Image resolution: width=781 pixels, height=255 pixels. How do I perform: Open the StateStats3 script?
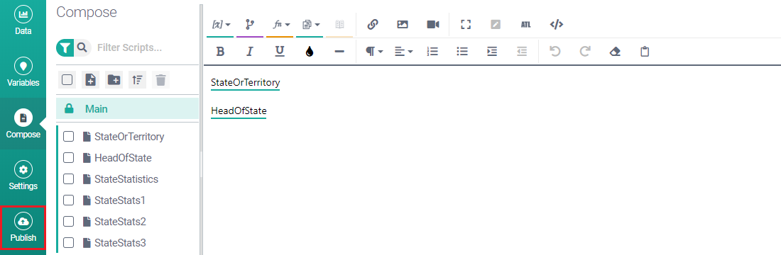click(120, 243)
